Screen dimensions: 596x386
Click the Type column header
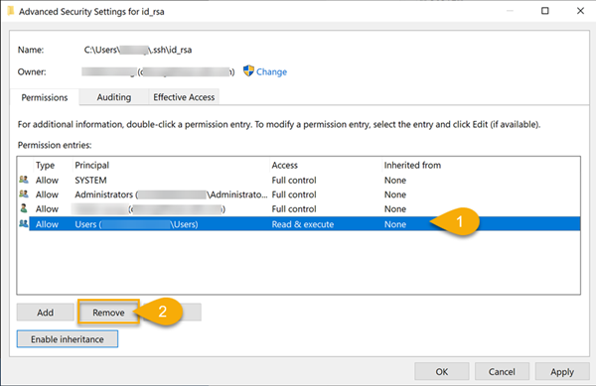[x=53, y=165]
